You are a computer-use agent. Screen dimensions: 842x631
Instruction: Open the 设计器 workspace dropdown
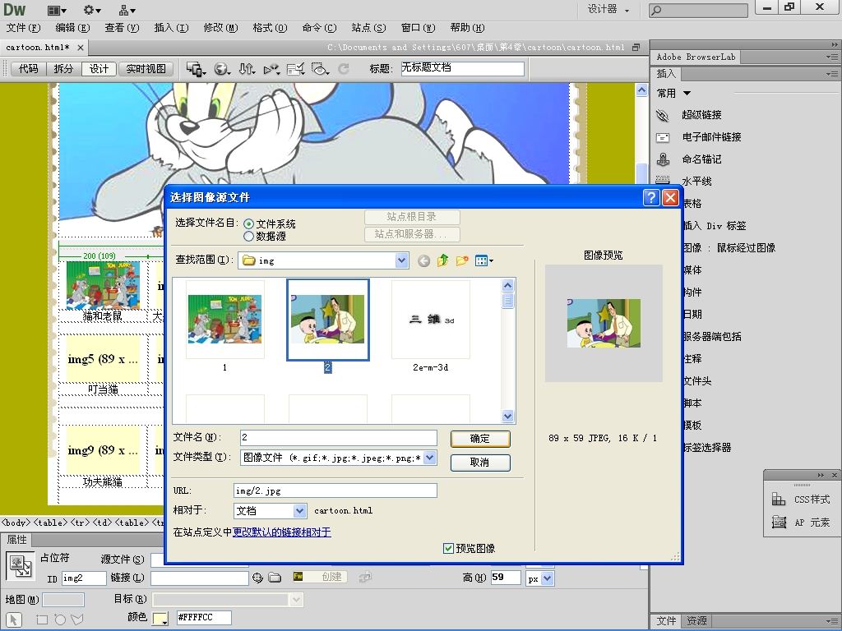click(608, 10)
